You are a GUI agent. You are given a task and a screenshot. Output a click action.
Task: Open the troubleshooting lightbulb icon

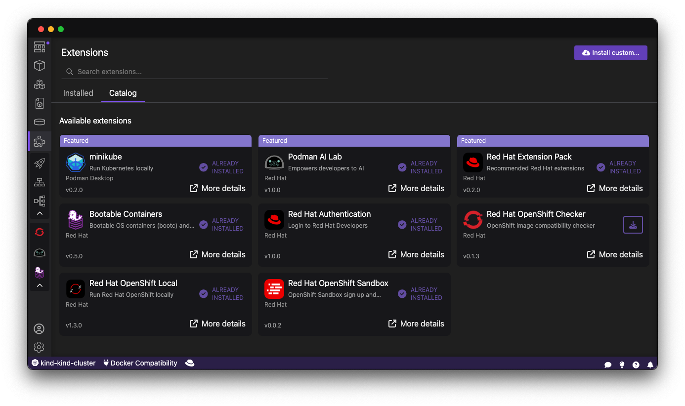click(622, 365)
